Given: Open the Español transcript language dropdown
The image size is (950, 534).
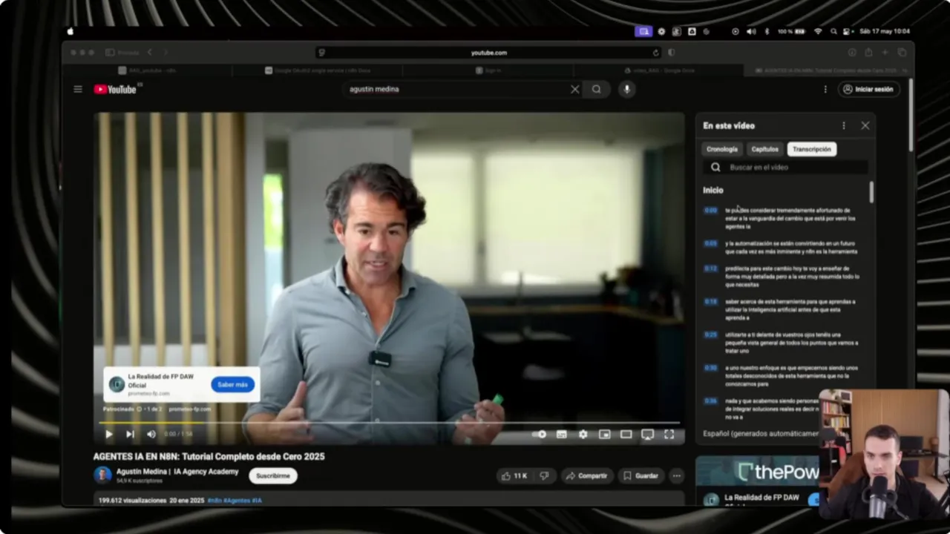Looking at the screenshot, I should pos(761,434).
